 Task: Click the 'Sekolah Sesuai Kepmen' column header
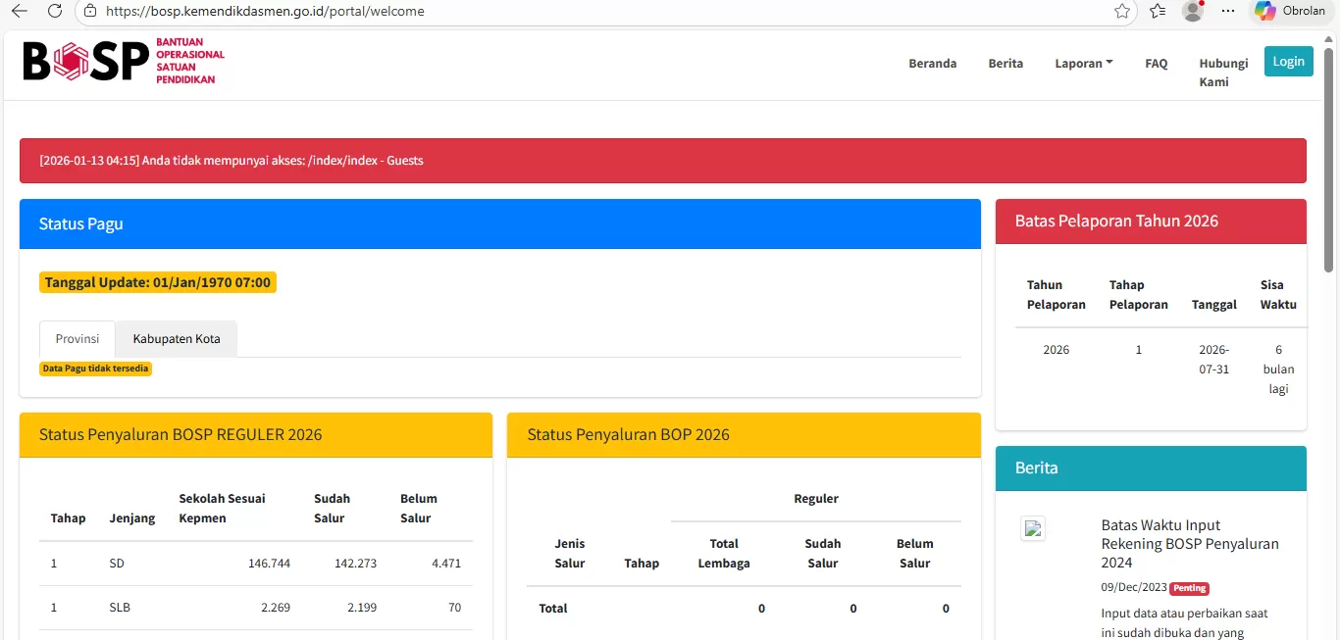222,509
